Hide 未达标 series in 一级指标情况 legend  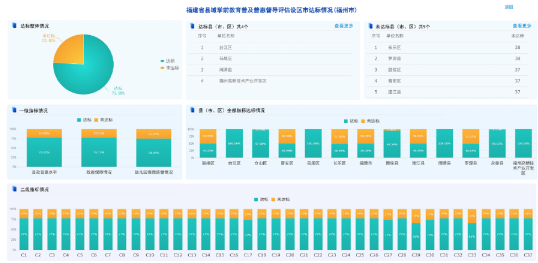point(104,120)
